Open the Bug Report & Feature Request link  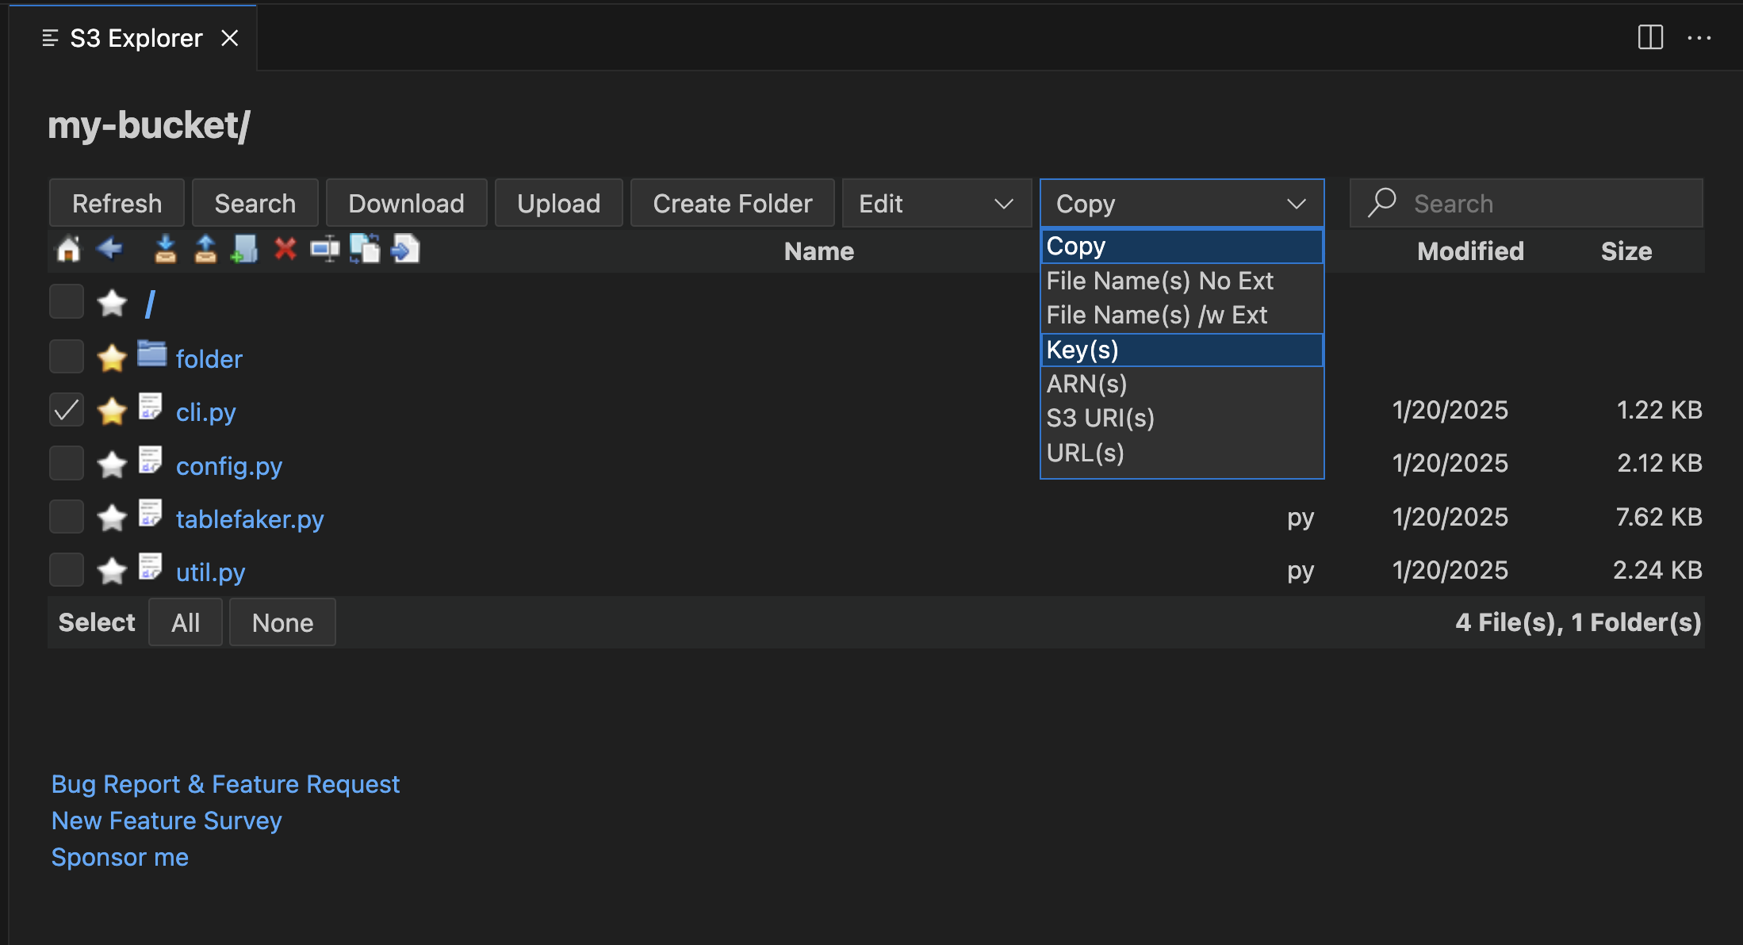(225, 784)
